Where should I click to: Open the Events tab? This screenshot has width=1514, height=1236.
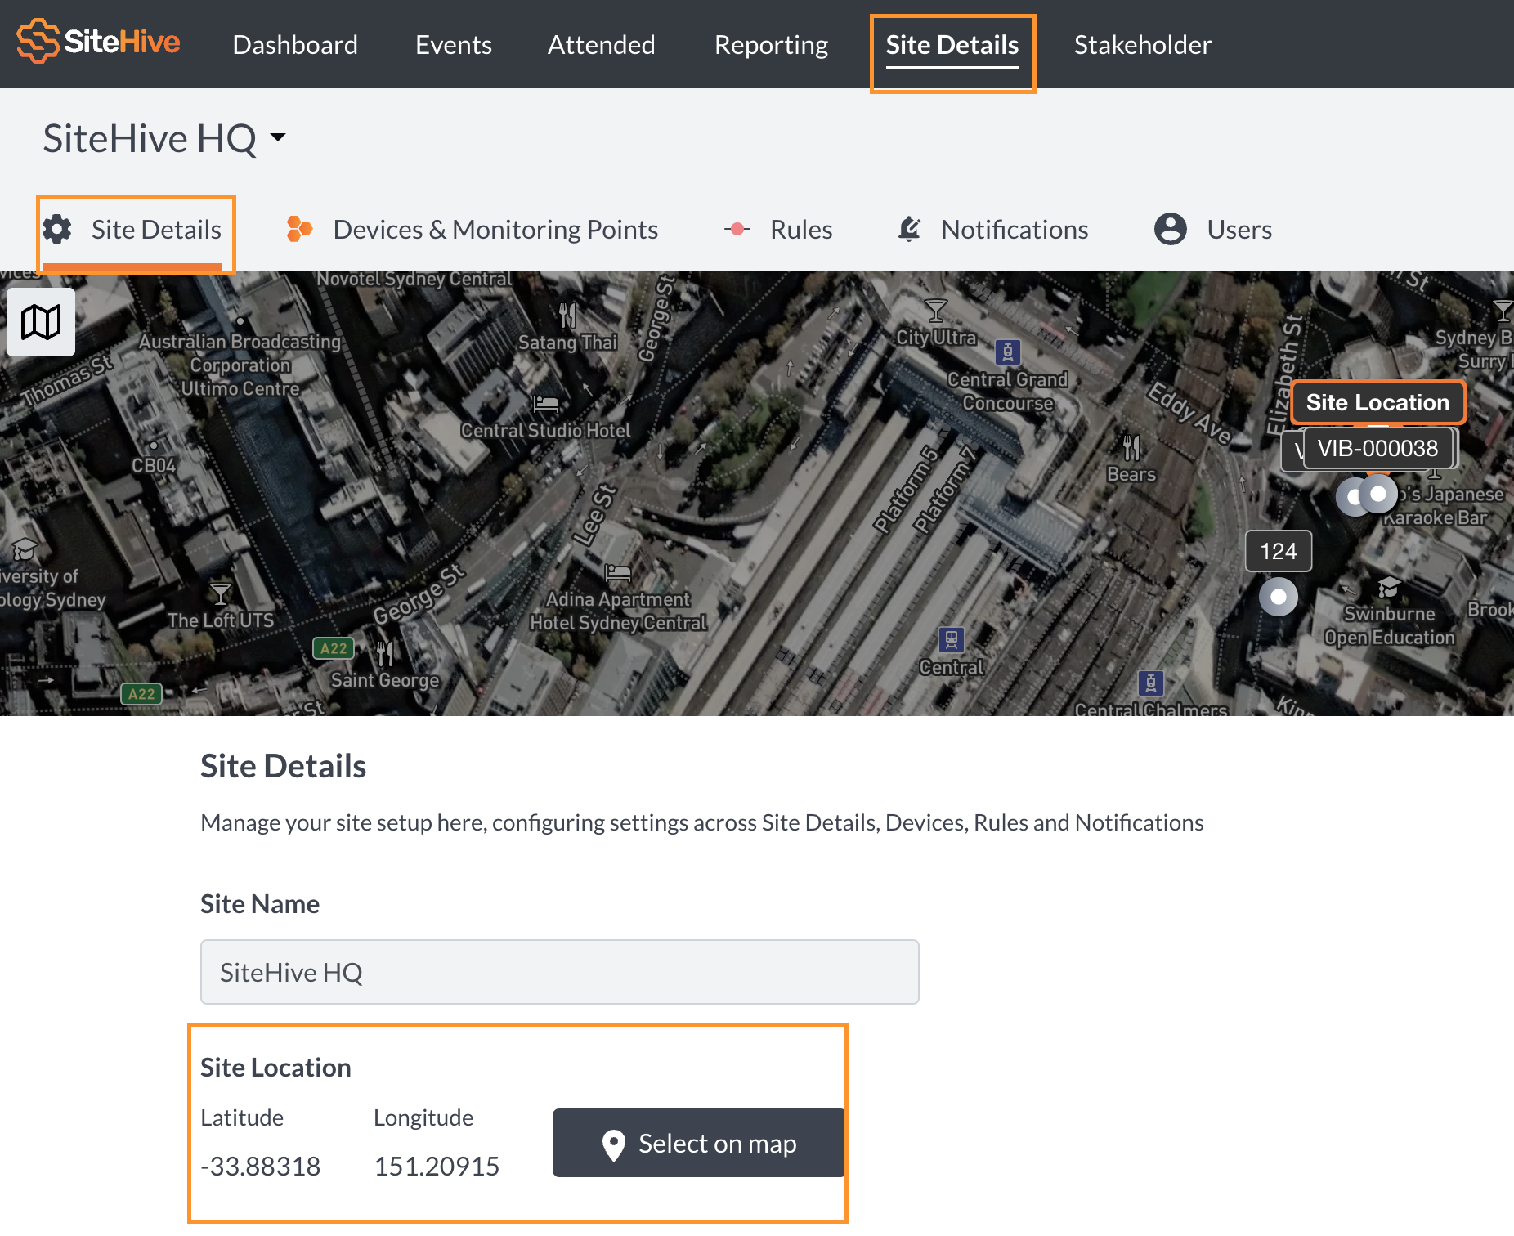click(454, 45)
